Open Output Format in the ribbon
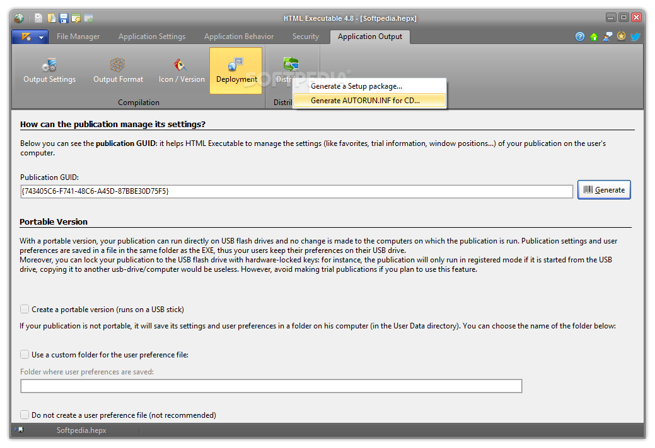The height and width of the screenshot is (448, 655). pyautogui.click(x=118, y=70)
